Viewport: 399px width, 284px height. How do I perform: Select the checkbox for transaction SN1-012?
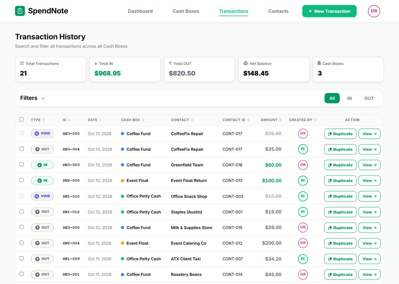22,212
